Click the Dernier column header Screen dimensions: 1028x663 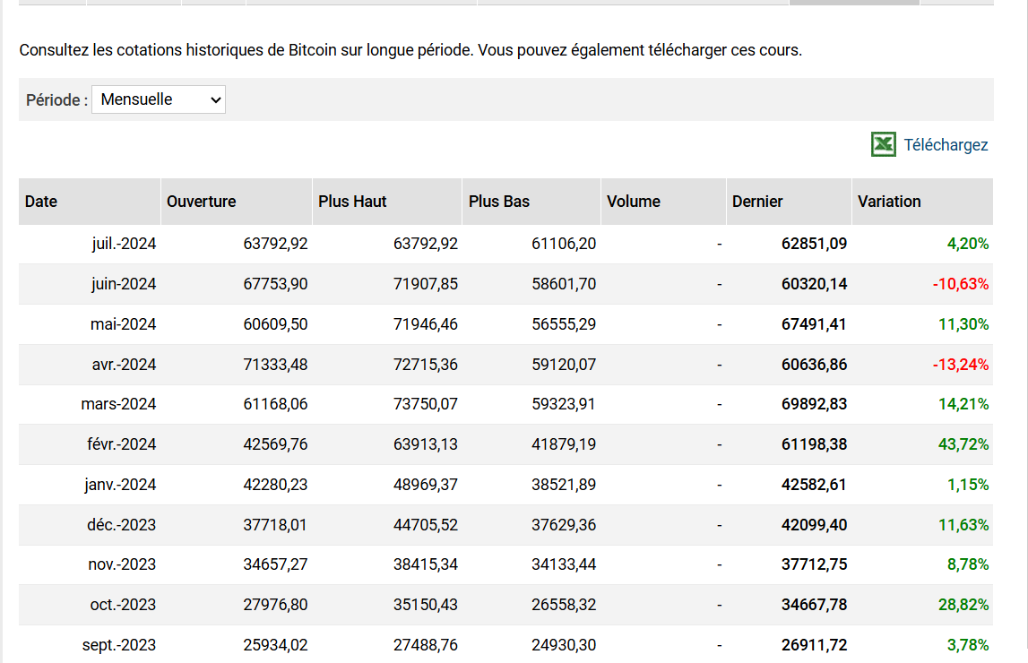[x=790, y=202]
